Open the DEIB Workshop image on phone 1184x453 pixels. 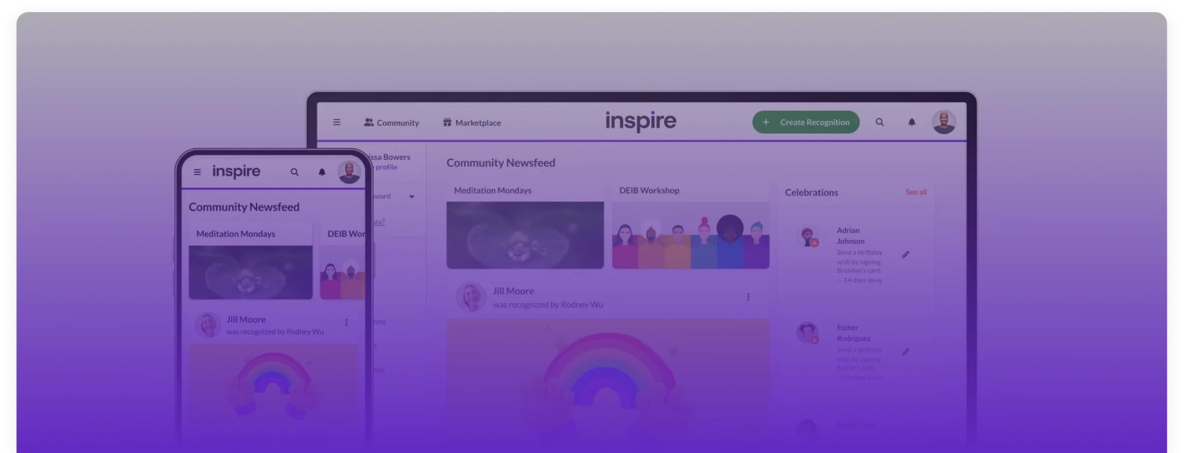(342, 272)
